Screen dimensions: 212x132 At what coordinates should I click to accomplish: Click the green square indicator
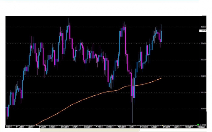point(198,125)
